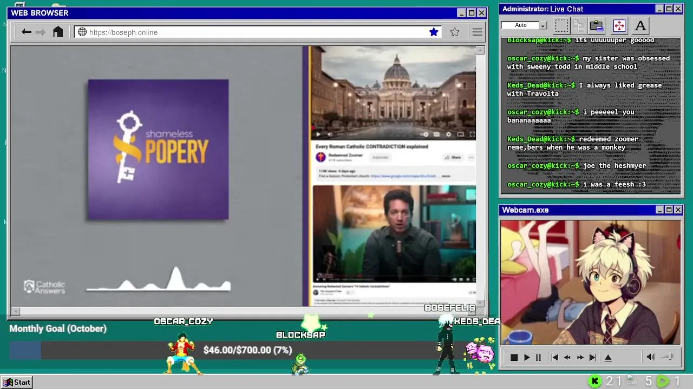Click the Shameless Popery podcast cover
The height and width of the screenshot is (389, 693).
tap(158, 150)
